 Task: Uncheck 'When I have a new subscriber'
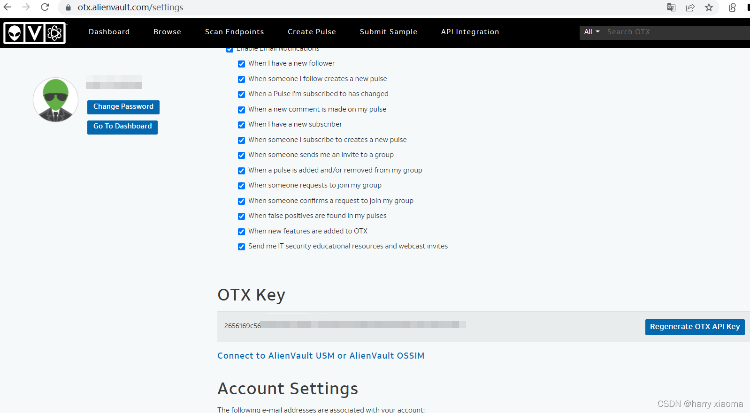(x=241, y=125)
